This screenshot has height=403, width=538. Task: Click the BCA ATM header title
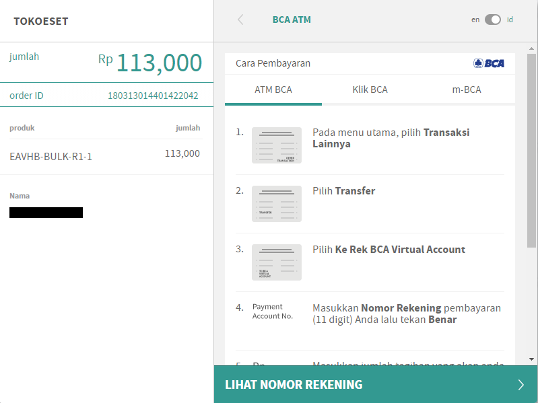point(292,20)
